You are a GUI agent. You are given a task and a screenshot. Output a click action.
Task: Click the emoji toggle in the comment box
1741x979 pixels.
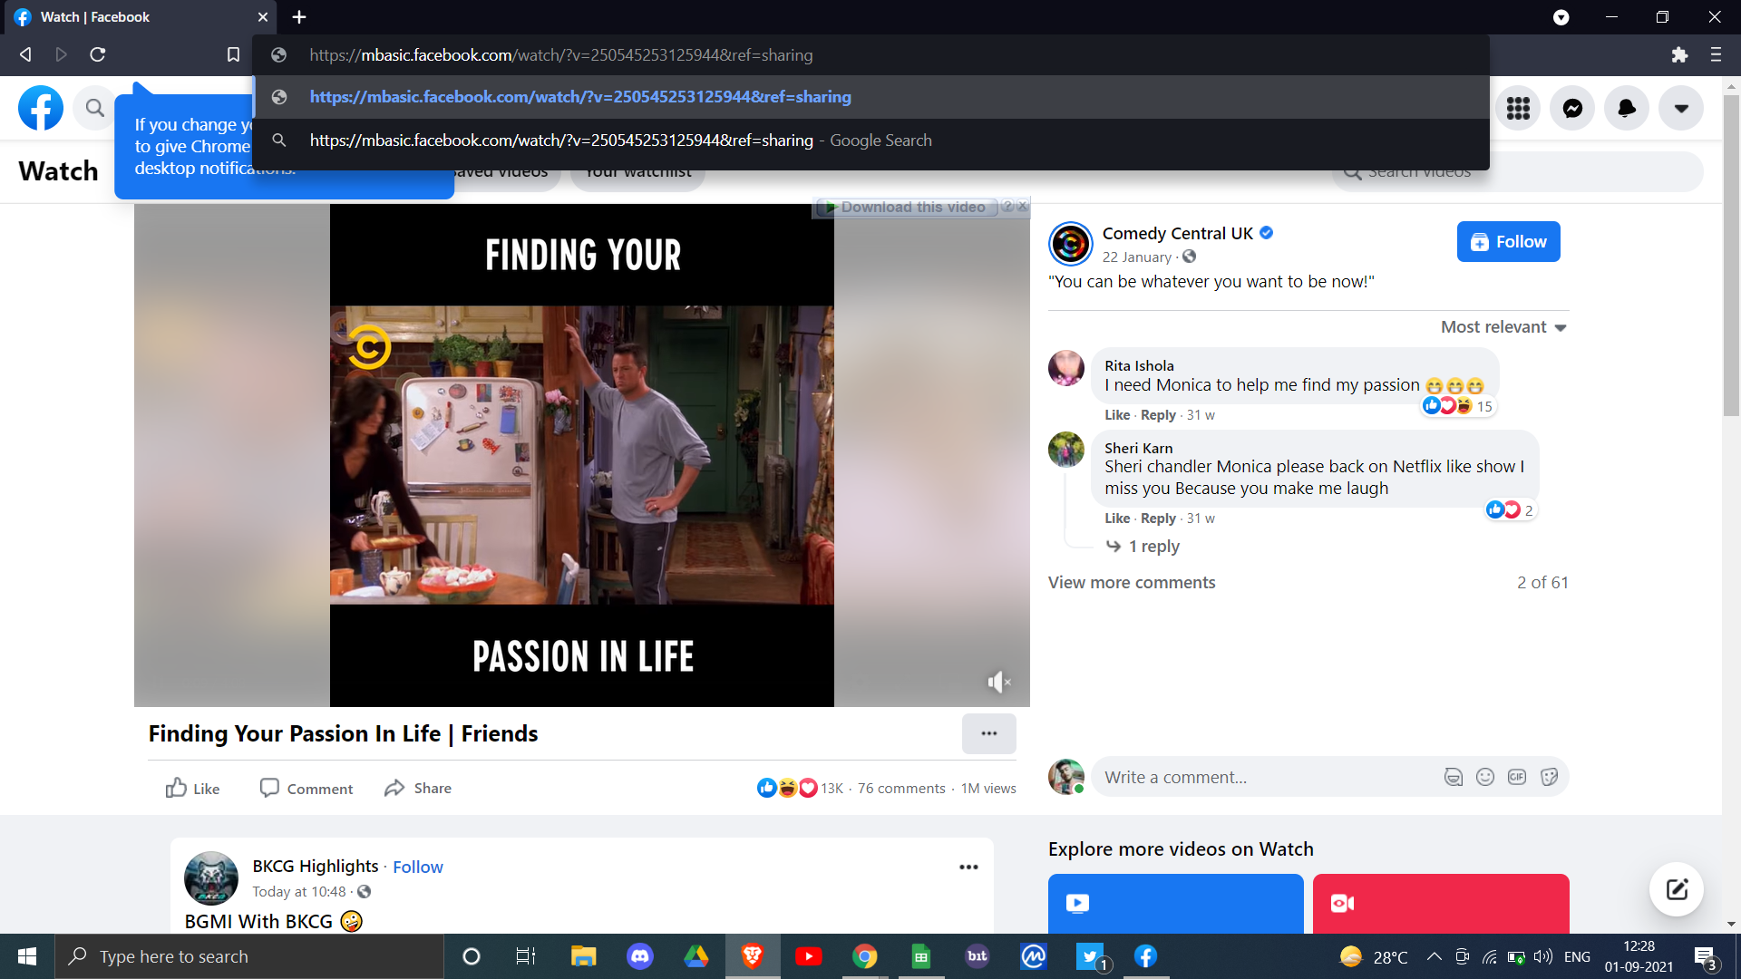click(x=1485, y=776)
